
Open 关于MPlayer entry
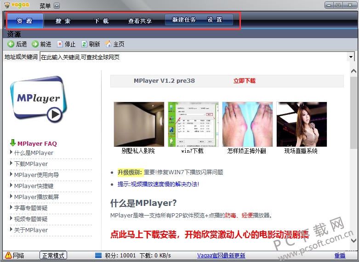[x=31, y=230]
